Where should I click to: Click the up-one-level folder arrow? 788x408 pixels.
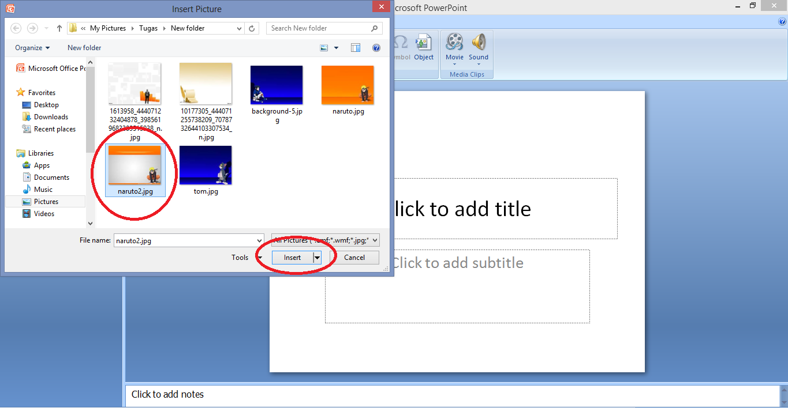[x=59, y=28]
